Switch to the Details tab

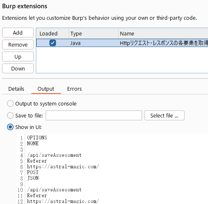pos(16,89)
